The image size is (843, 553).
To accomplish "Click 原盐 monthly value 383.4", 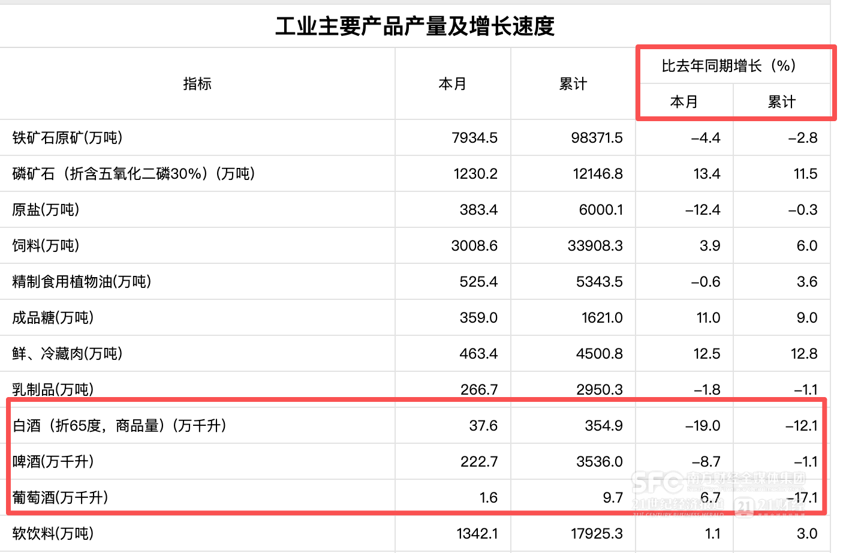I will pos(478,210).
